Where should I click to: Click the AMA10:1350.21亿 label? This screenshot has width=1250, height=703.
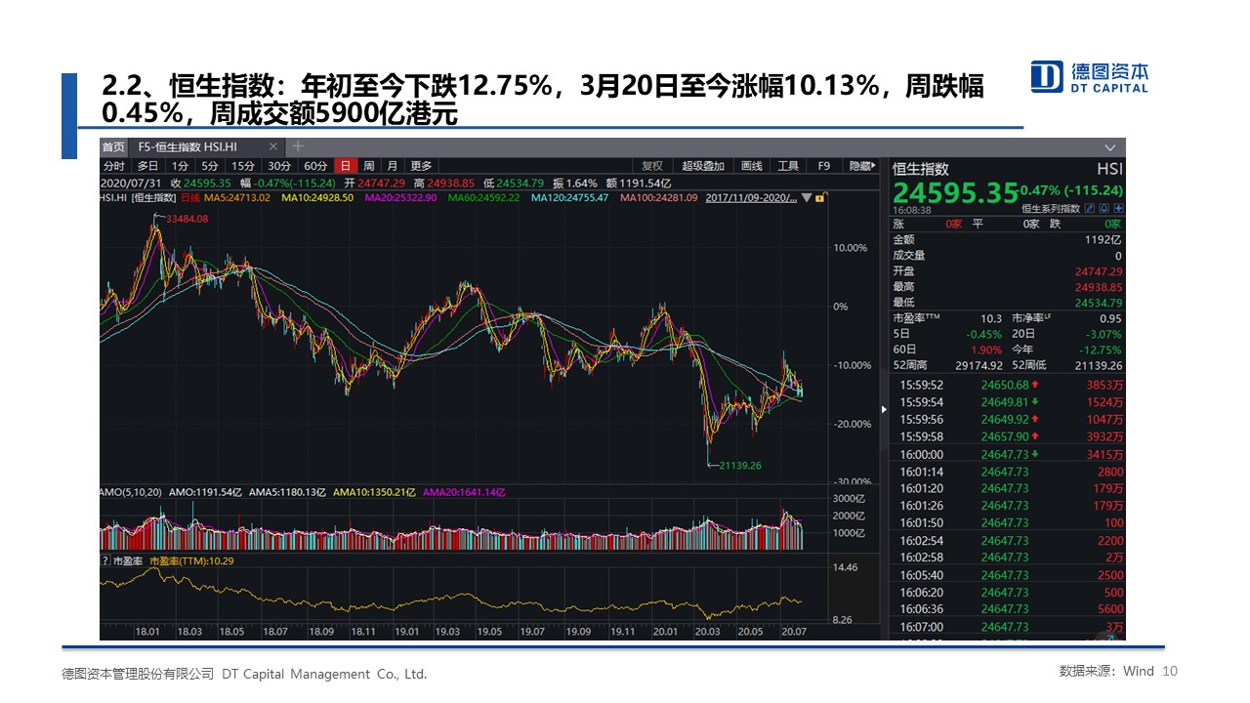pyautogui.click(x=375, y=493)
